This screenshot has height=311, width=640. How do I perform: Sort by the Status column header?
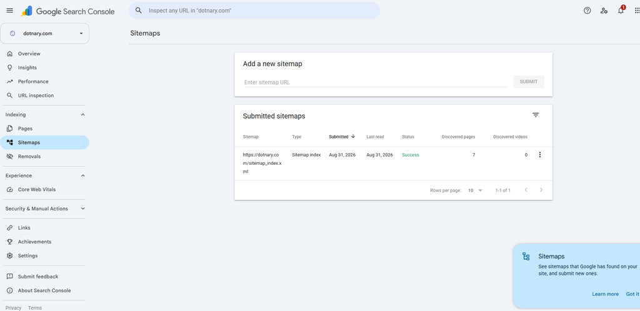(407, 137)
